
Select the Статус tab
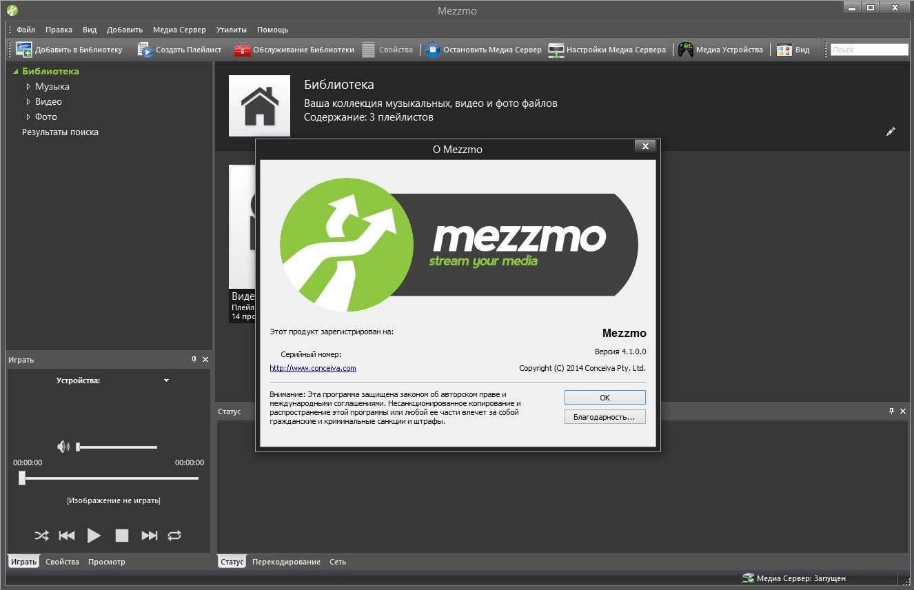tap(232, 562)
